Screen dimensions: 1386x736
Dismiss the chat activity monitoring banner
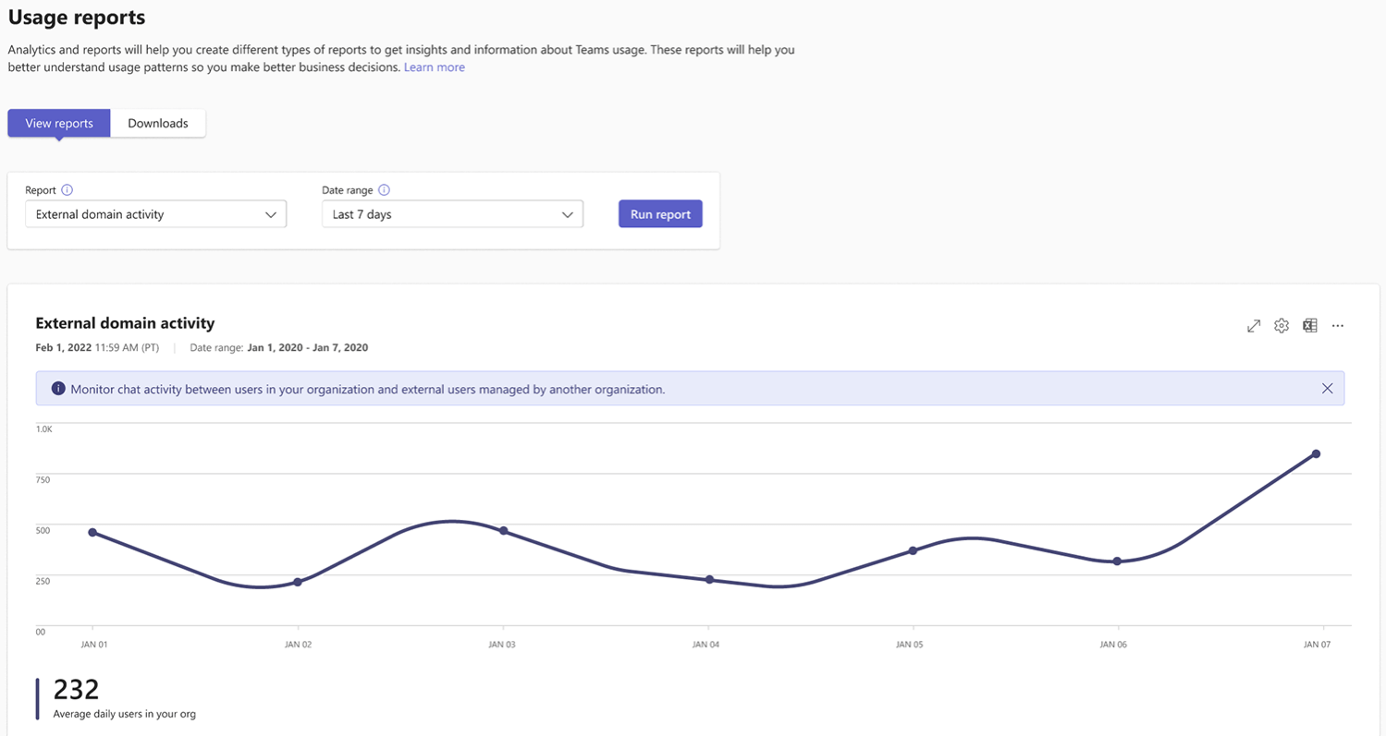[1328, 388]
